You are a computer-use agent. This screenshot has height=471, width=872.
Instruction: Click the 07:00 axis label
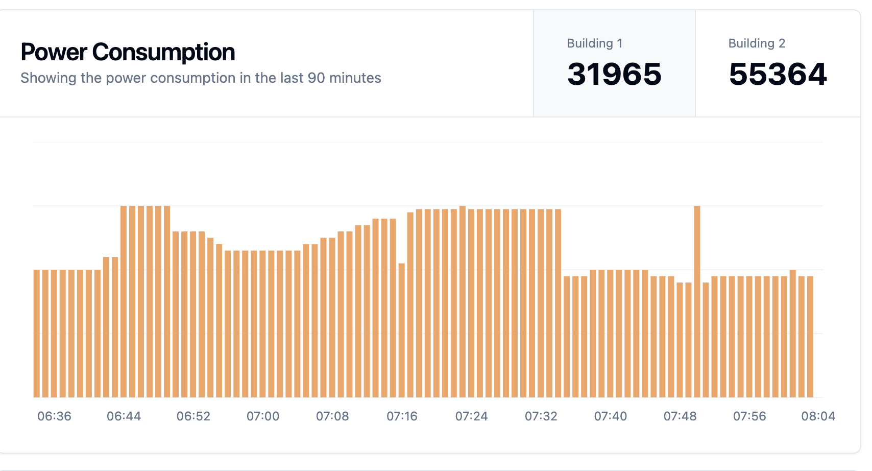[263, 416]
